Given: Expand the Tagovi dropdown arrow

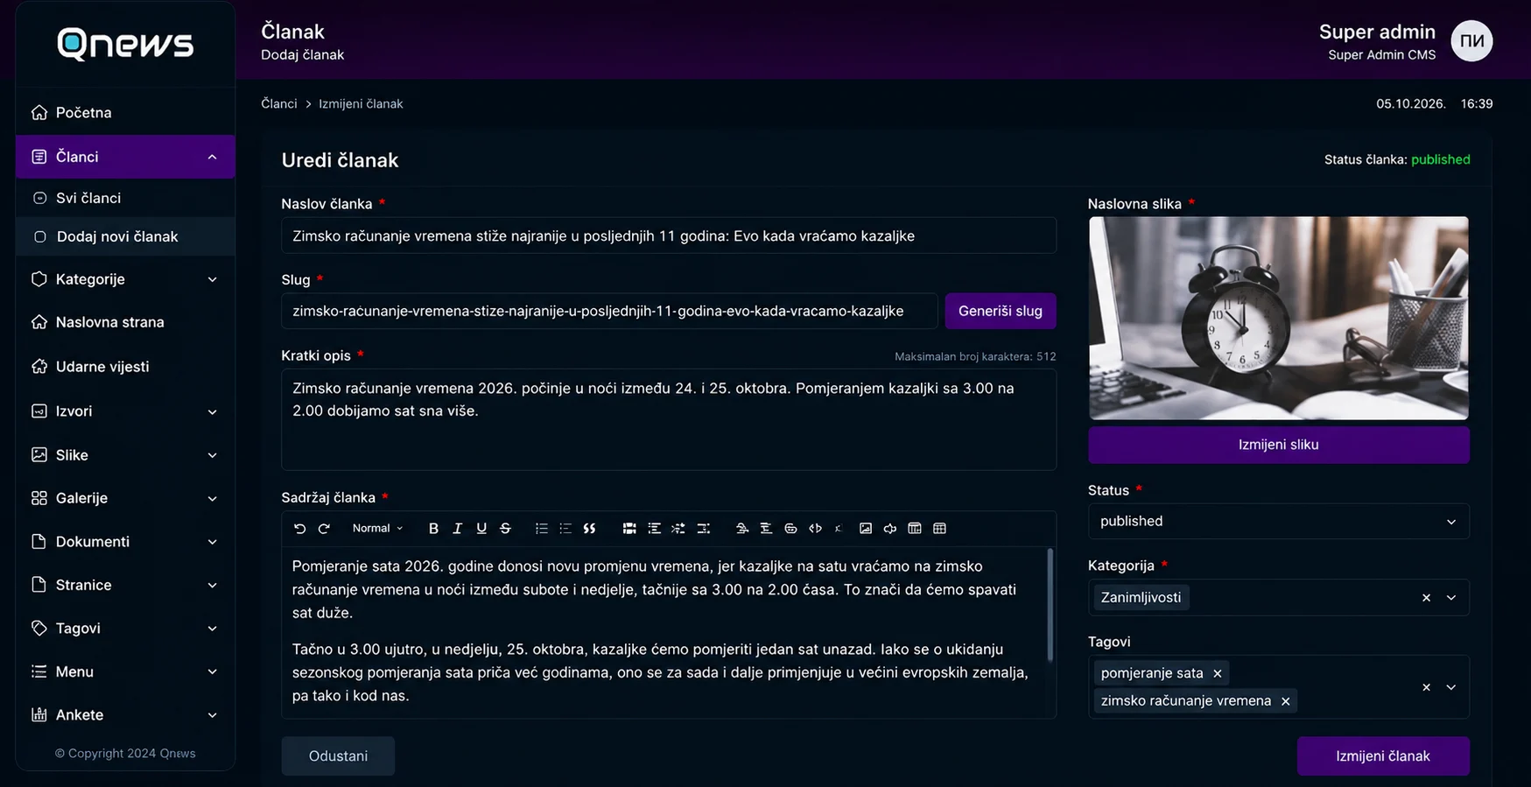Looking at the screenshot, I should click(1451, 687).
